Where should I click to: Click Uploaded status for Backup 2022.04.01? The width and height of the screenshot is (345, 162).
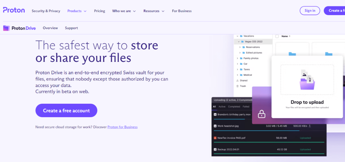[x=305, y=150]
